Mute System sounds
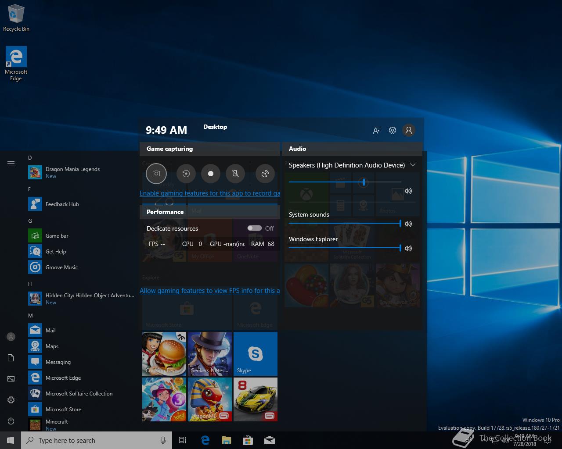The height and width of the screenshot is (449, 562). tap(408, 224)
